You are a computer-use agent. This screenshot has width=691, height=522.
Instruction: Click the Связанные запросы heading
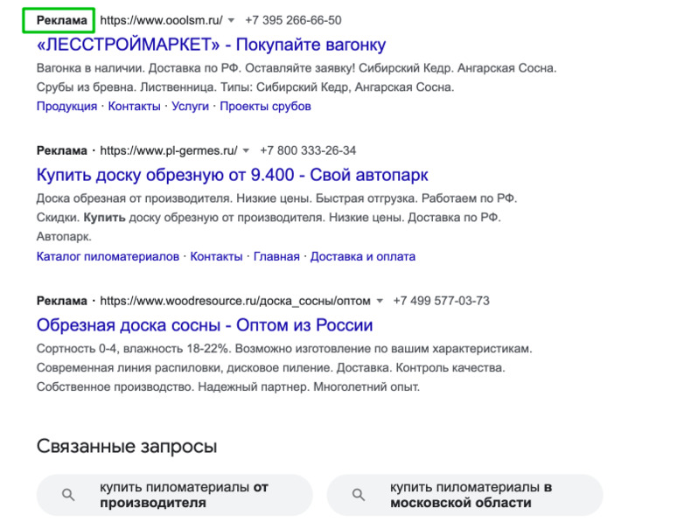(127, 447)
